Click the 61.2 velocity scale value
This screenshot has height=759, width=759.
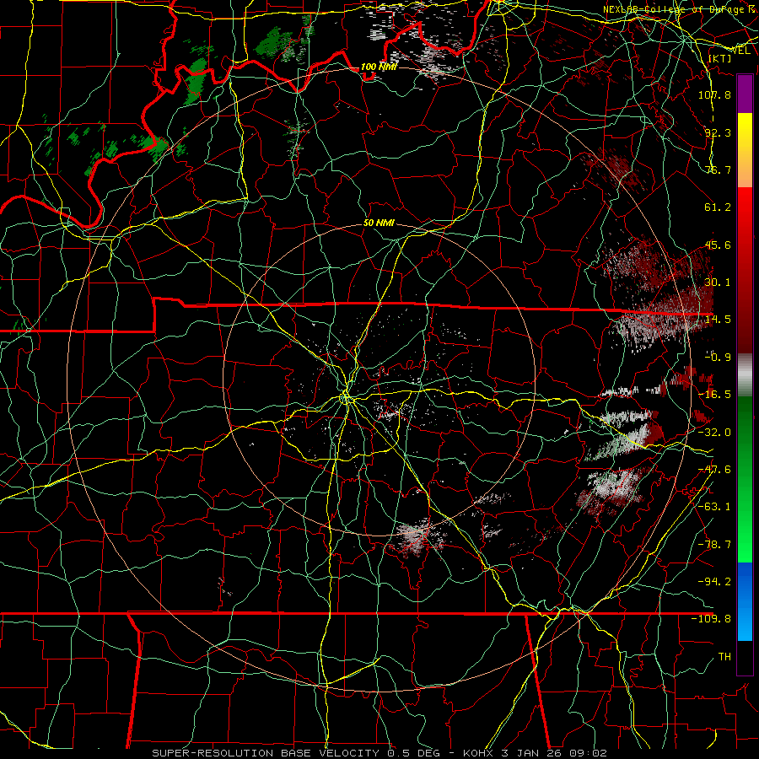718,207
